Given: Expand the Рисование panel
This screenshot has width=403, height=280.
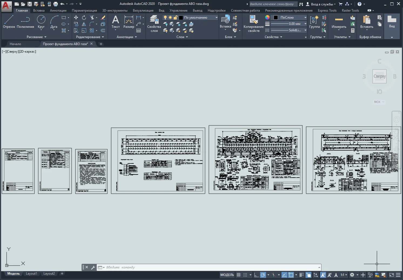Looking at the screenshot, I should [36, 37].
